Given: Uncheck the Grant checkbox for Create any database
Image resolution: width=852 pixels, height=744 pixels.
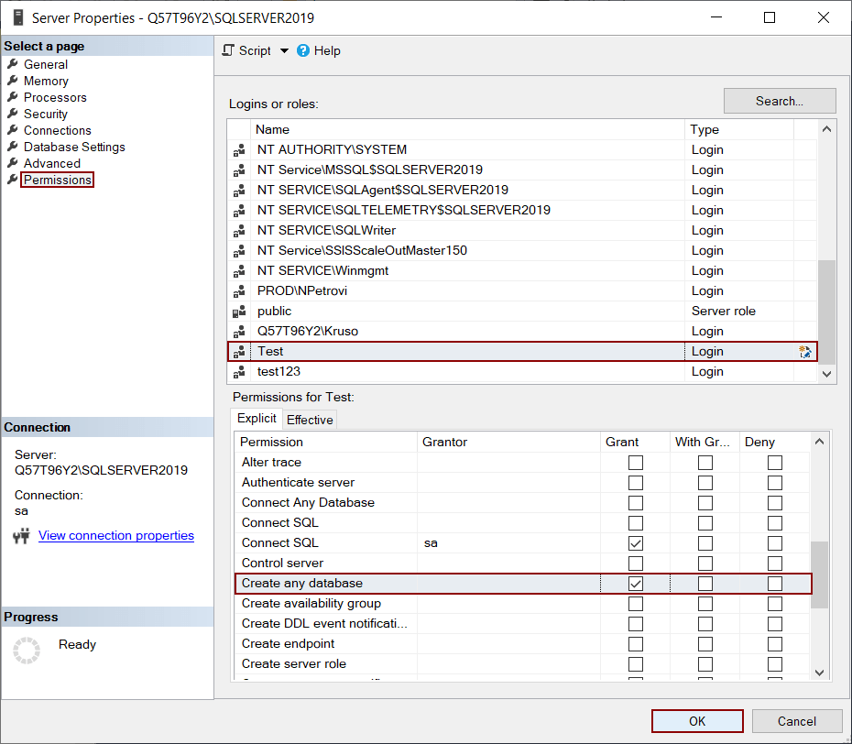Looking at the screenshot, I should [635, 583].
